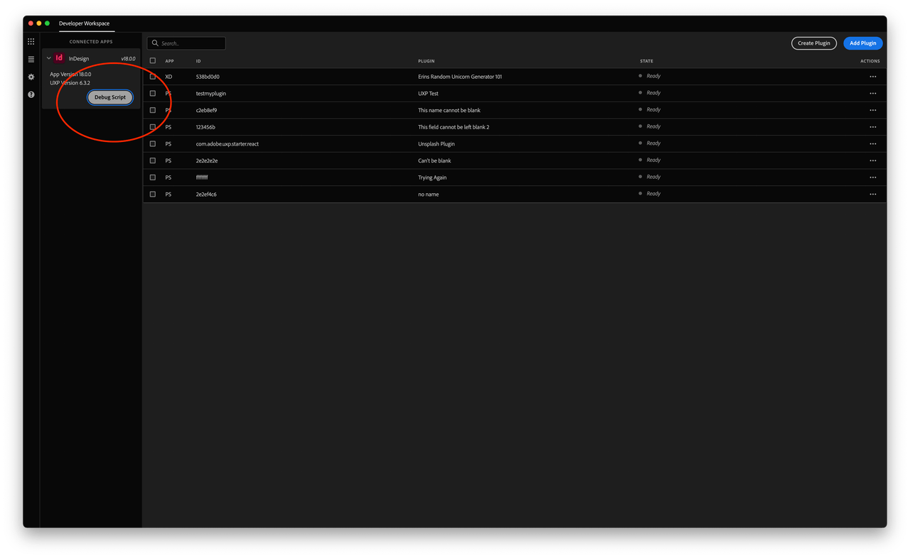Select plugin name Trying Again
The height and width of the screenshot is (558, 910).
pyautogui.click(x=432, y=177)
